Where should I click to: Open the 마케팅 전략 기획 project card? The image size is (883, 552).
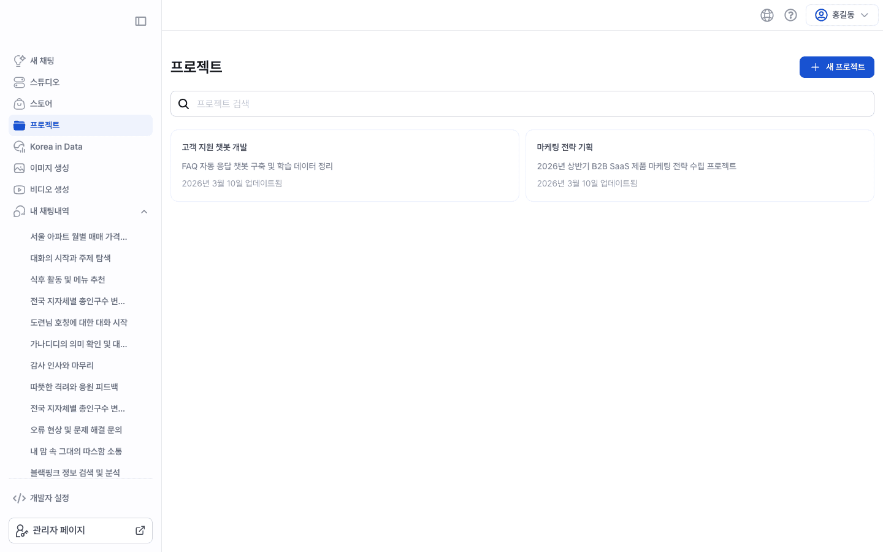coord(699,164)
